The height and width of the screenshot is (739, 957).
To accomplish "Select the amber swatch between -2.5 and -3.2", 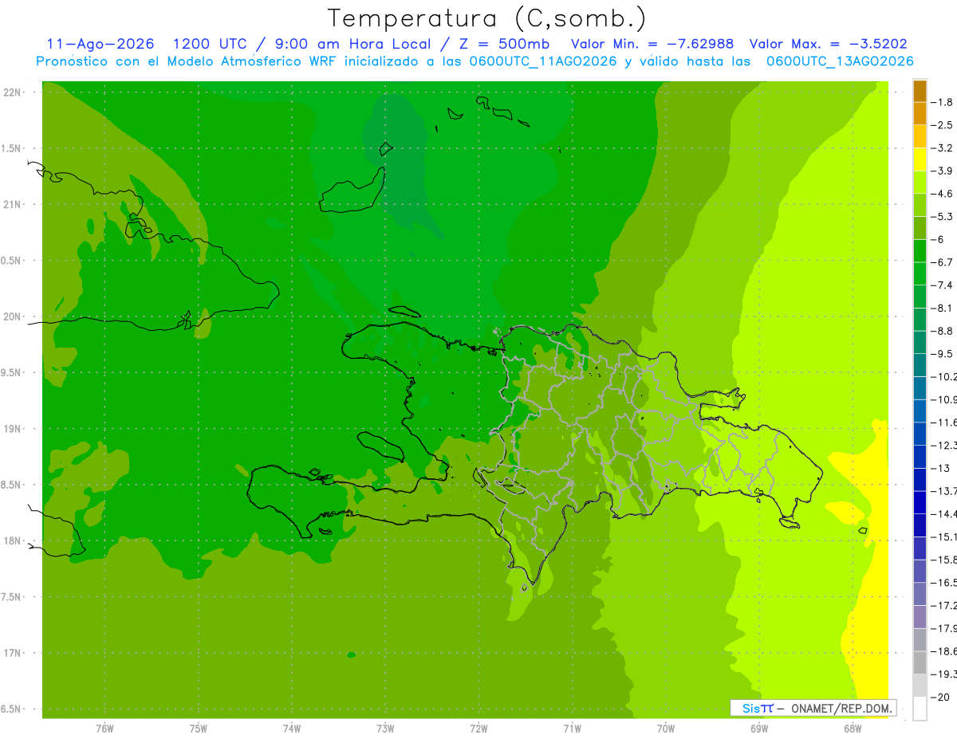I will click(x=920, y=136).
